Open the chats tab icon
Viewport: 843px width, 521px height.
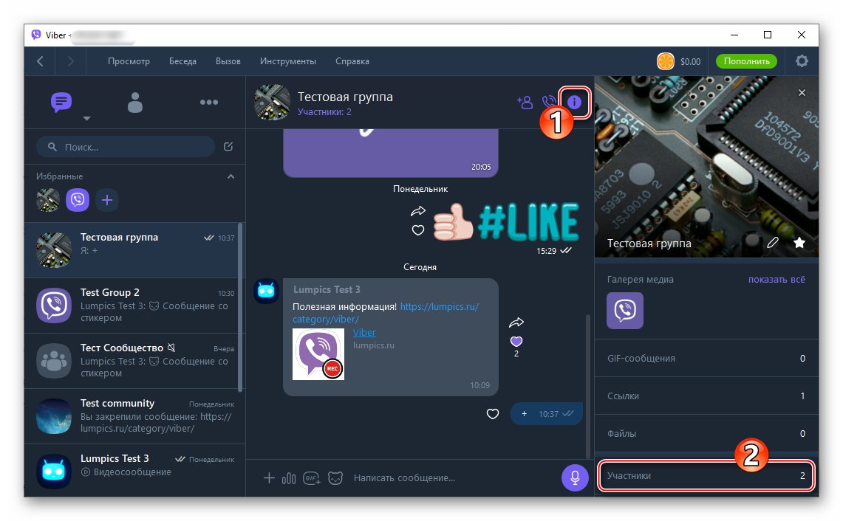tap(61, 102)
